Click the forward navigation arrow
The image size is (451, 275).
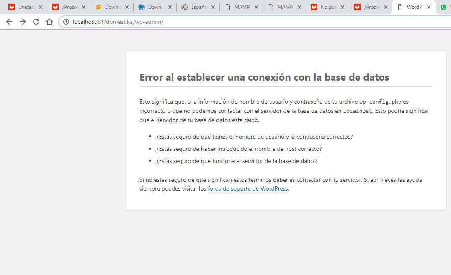[x=23, y=22]
